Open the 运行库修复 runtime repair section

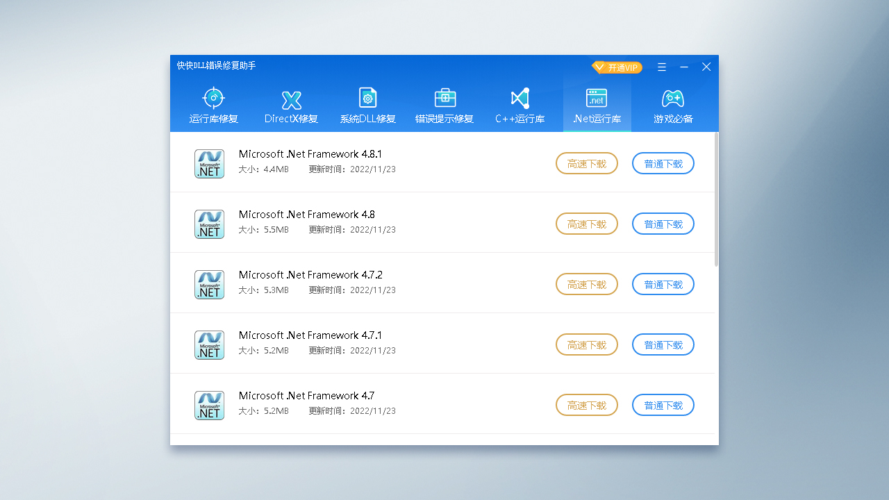click(x=213, y=106)
